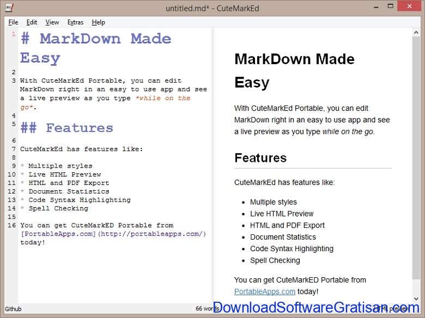Click the preview scrollbar up arrow

pyautogui.click(x=416, y=33)
